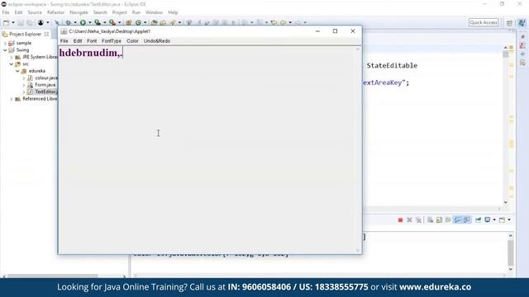
Task: Open FontType menu in the Applet1 window
Action: click(112, 41)
